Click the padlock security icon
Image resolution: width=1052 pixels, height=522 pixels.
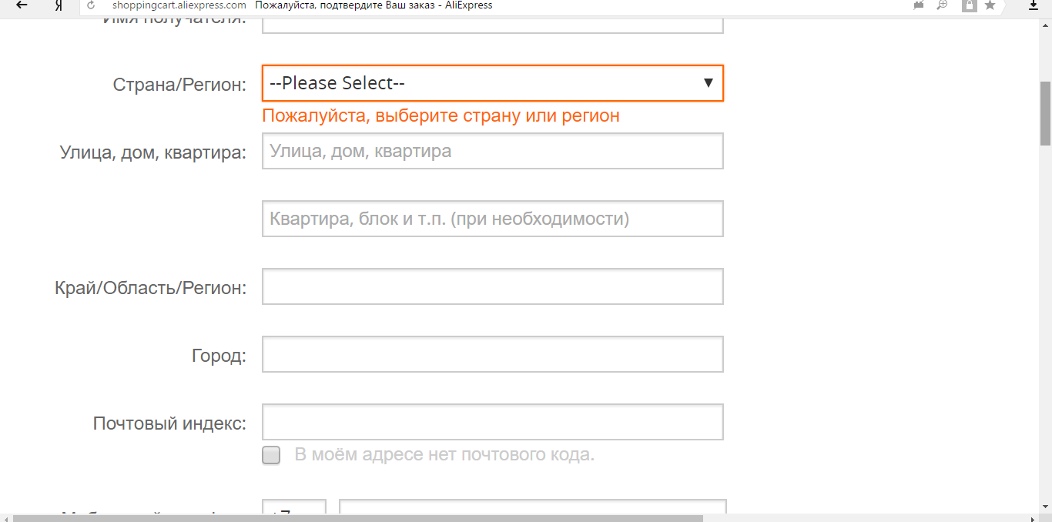tap(968, 5)
